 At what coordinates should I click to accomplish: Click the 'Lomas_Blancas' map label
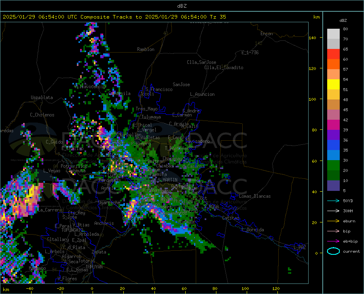(x=255, y=196)
